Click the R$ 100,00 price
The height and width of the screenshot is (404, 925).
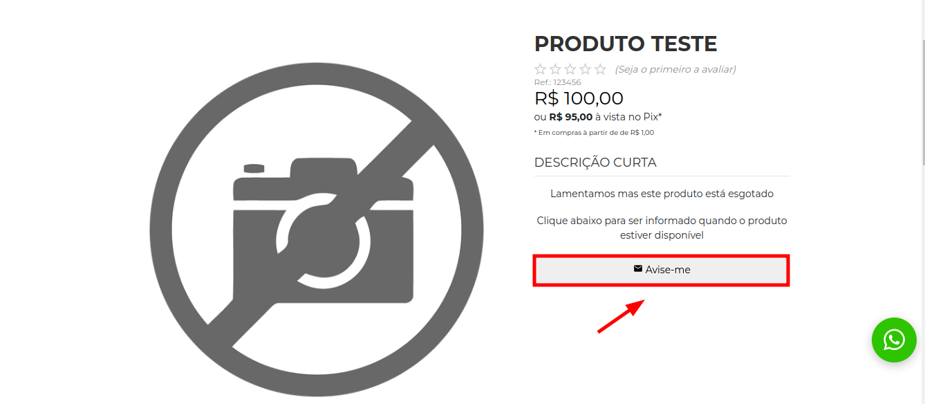coord(579,98)
